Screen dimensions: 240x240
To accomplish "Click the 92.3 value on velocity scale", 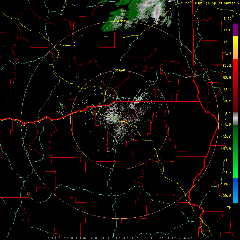I will point(227,42).
